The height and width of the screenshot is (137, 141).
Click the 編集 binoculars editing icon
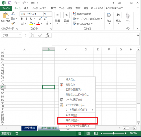point(118,15)
